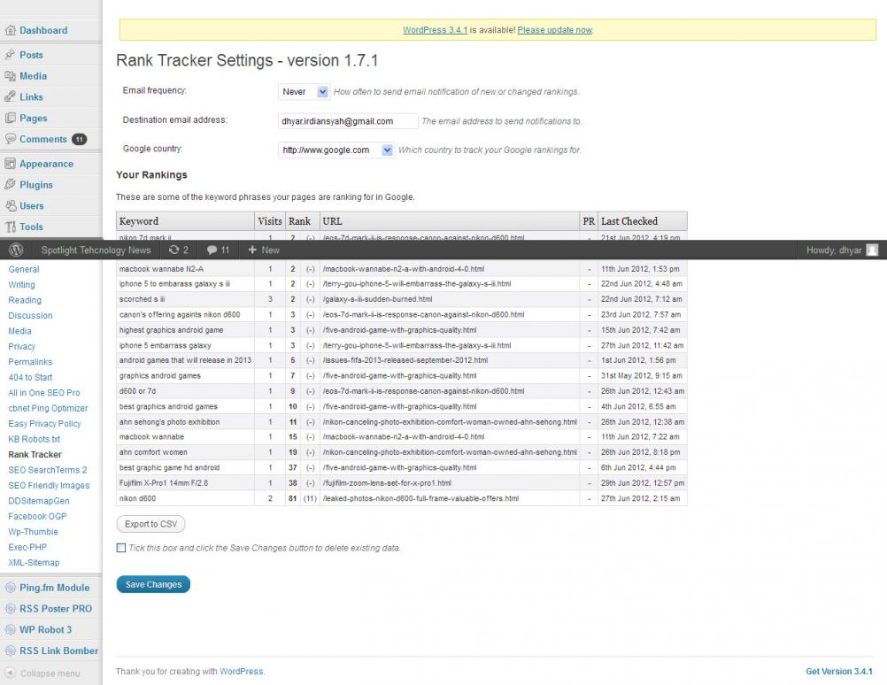Viewport: 887px width, 685px height.
Task: Click the Get Version 3.4.1 footer link
Action: coord(839,672)
